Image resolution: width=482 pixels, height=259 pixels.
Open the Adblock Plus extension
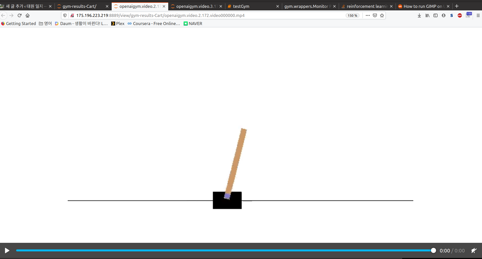pyautogui.click(x=460, y=15)
